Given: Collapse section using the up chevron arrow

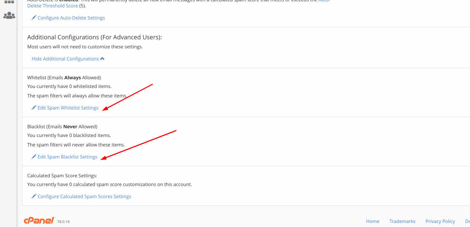Looking at the screenshot, I should coord(102,59).
